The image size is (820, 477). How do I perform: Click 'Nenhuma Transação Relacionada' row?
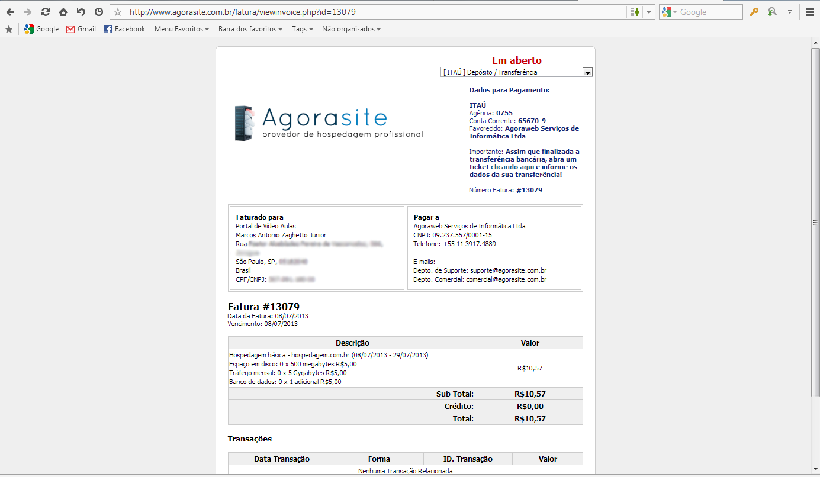click(x=406, y=471)
